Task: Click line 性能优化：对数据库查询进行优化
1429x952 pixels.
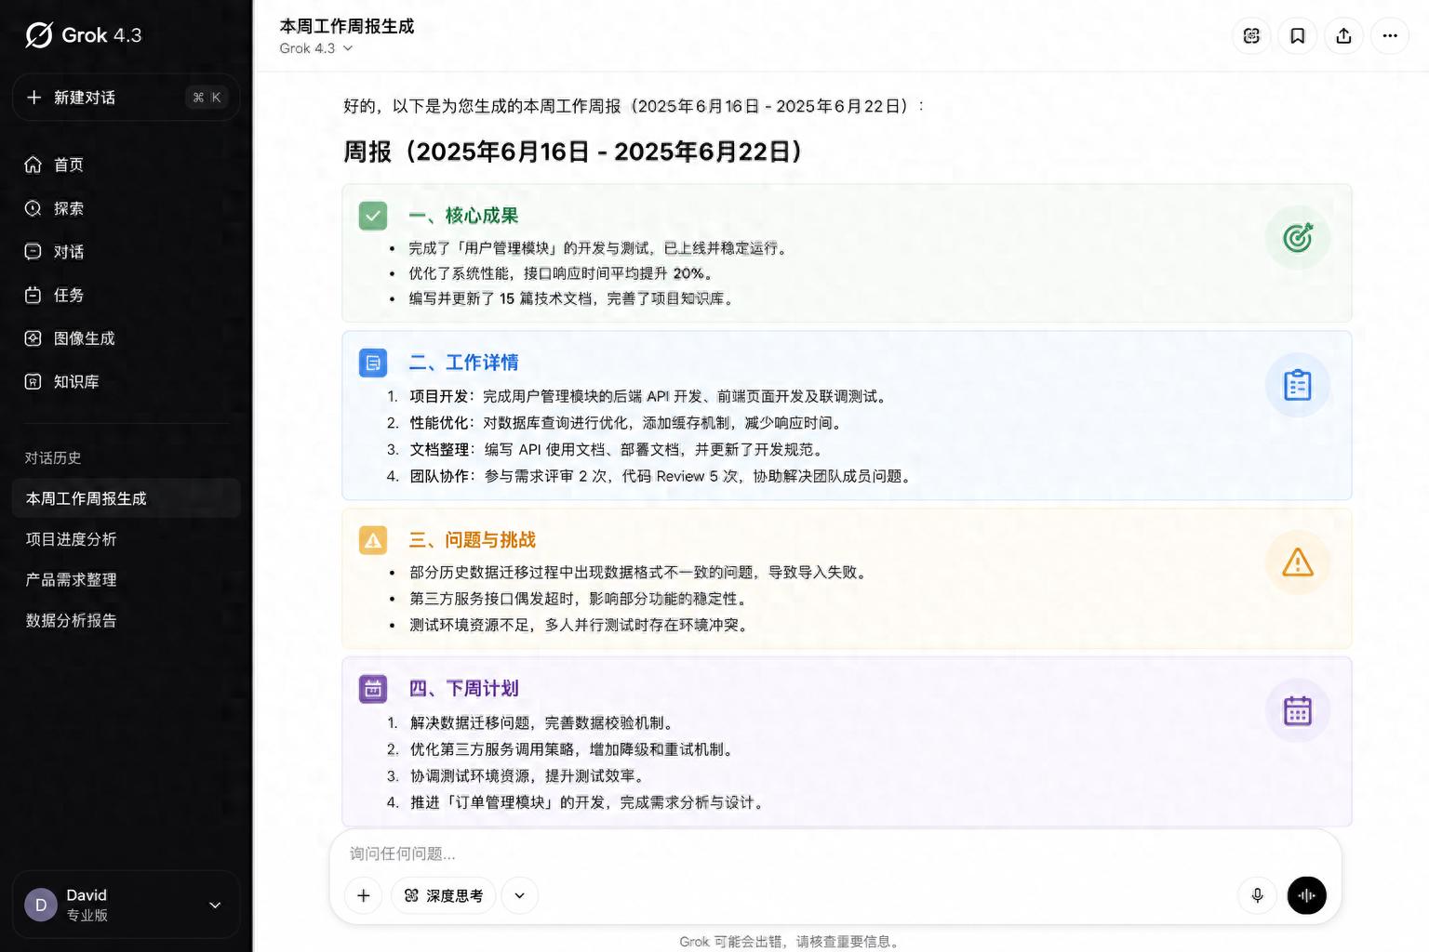Action: 628,423
